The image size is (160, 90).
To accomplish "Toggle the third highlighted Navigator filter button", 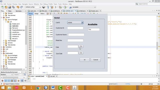I will [x=12, y=80].
